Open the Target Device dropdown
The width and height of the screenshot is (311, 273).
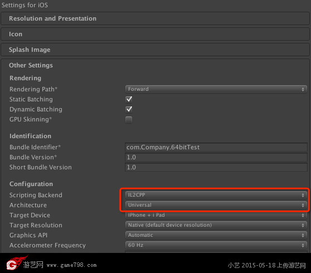point(216,215)
